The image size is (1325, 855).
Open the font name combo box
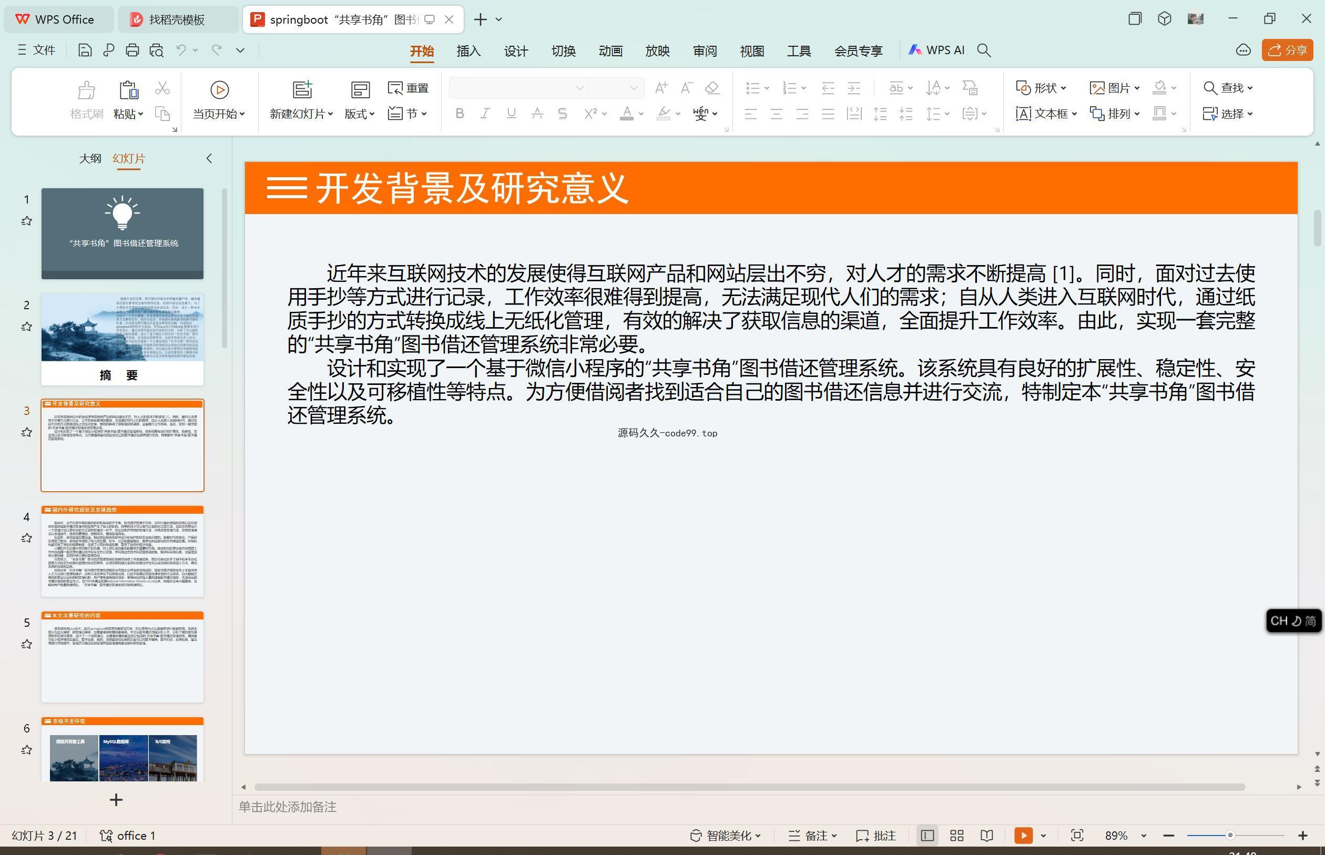coord(518,88)
